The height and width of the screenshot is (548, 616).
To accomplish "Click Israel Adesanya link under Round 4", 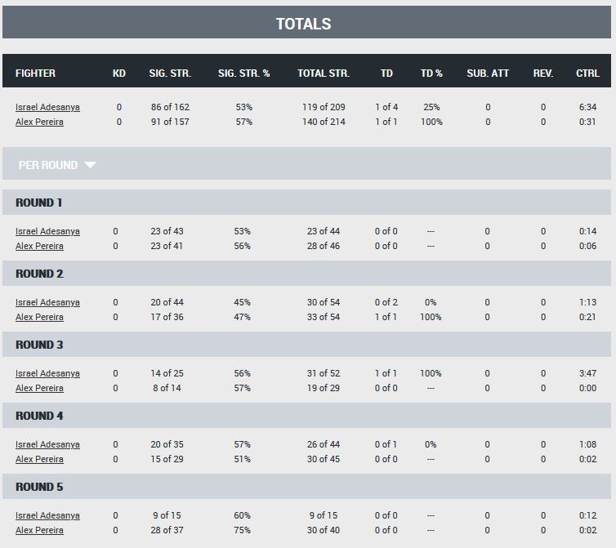I will click(x=47, y=444).
